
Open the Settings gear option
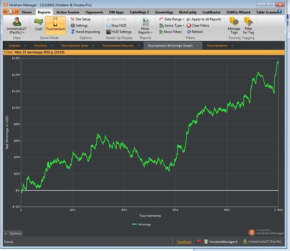click(x=79, y=26)
